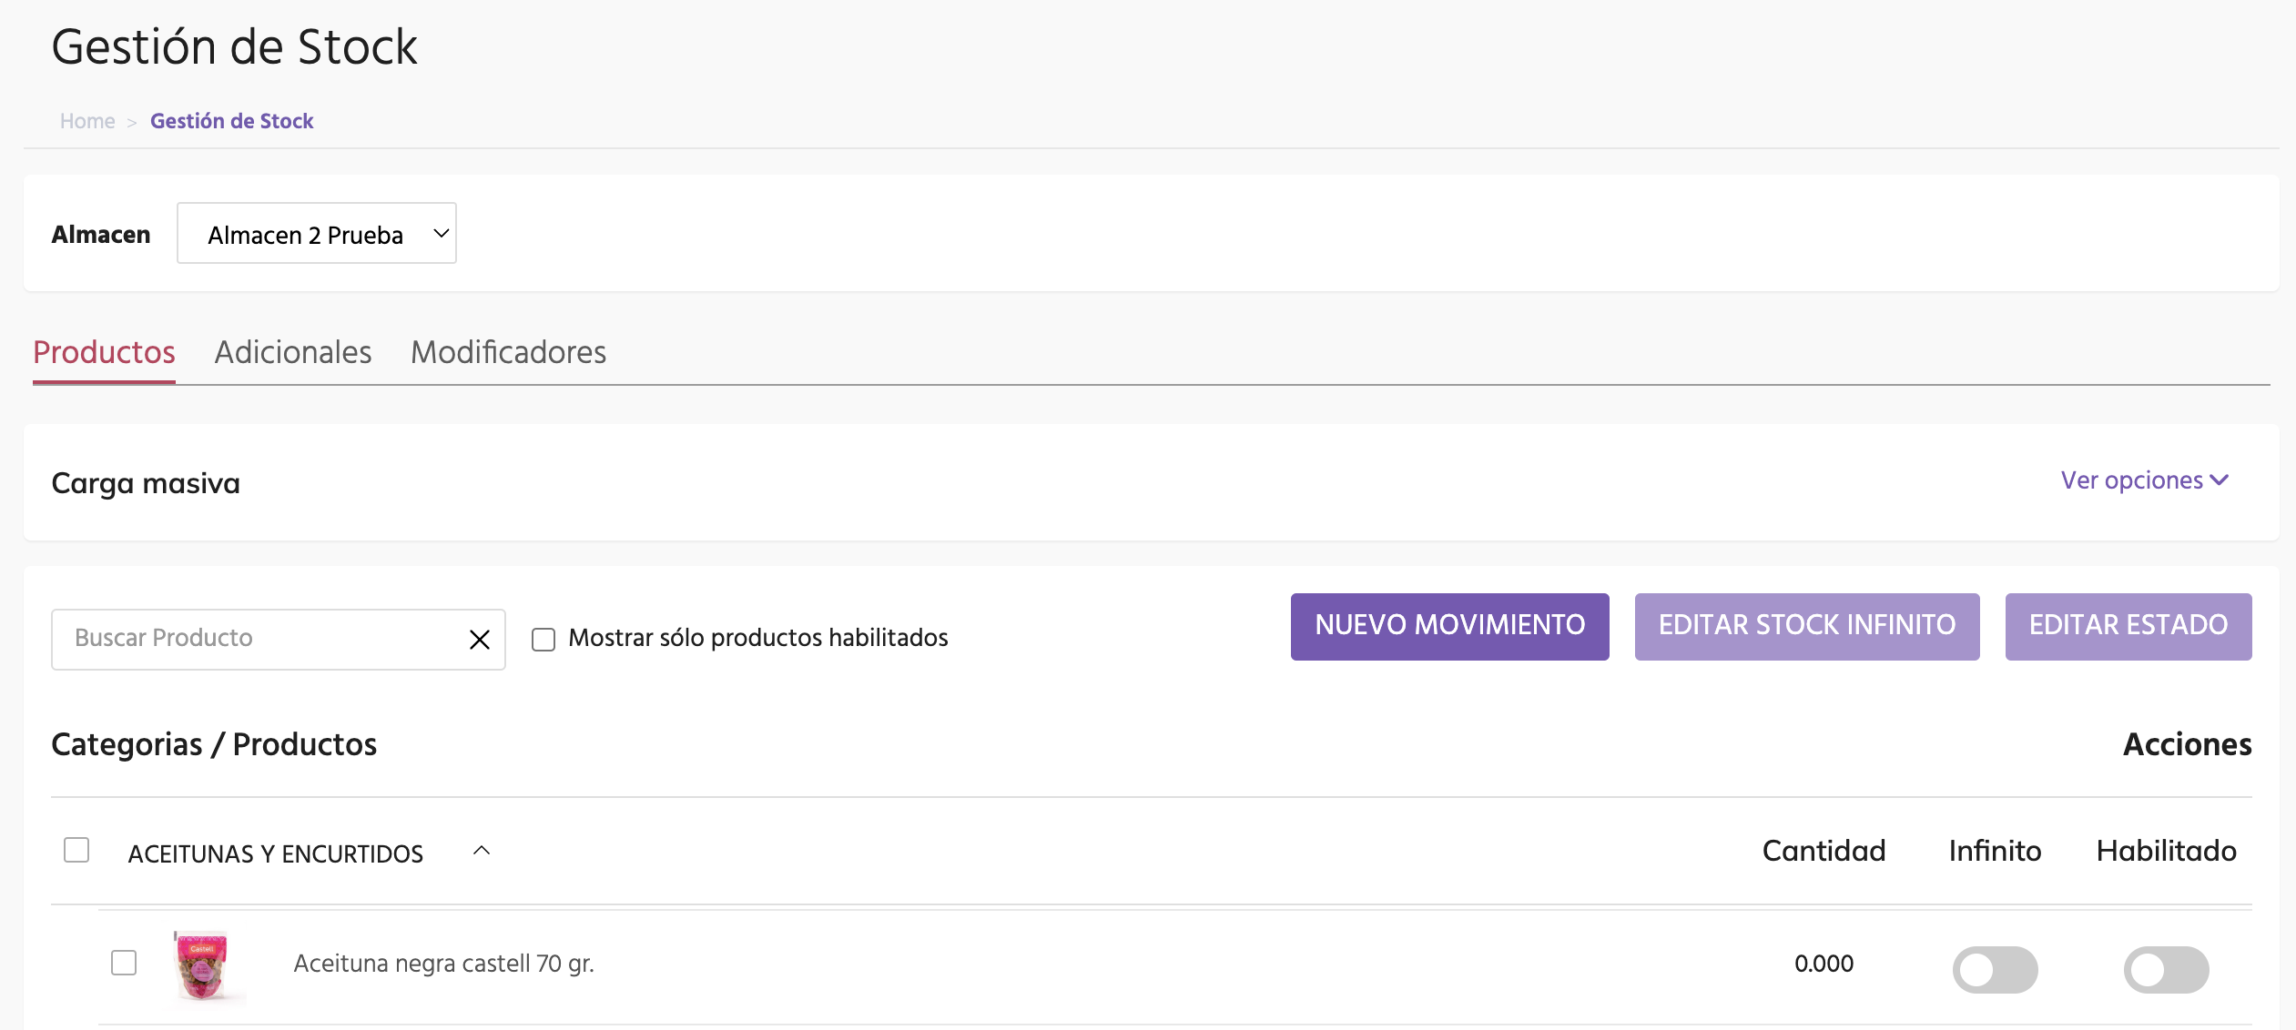Clear the product search with the X icon
The image size is (2296, 1030).
[x=479, y=640]
